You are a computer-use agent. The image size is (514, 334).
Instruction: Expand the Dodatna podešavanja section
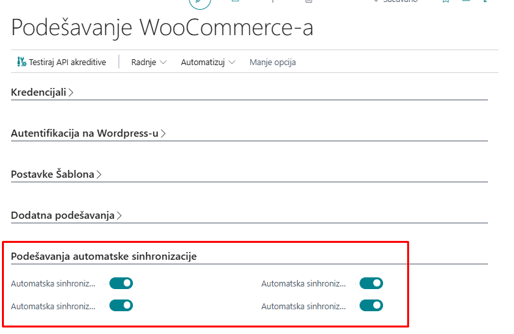point(63,215)
